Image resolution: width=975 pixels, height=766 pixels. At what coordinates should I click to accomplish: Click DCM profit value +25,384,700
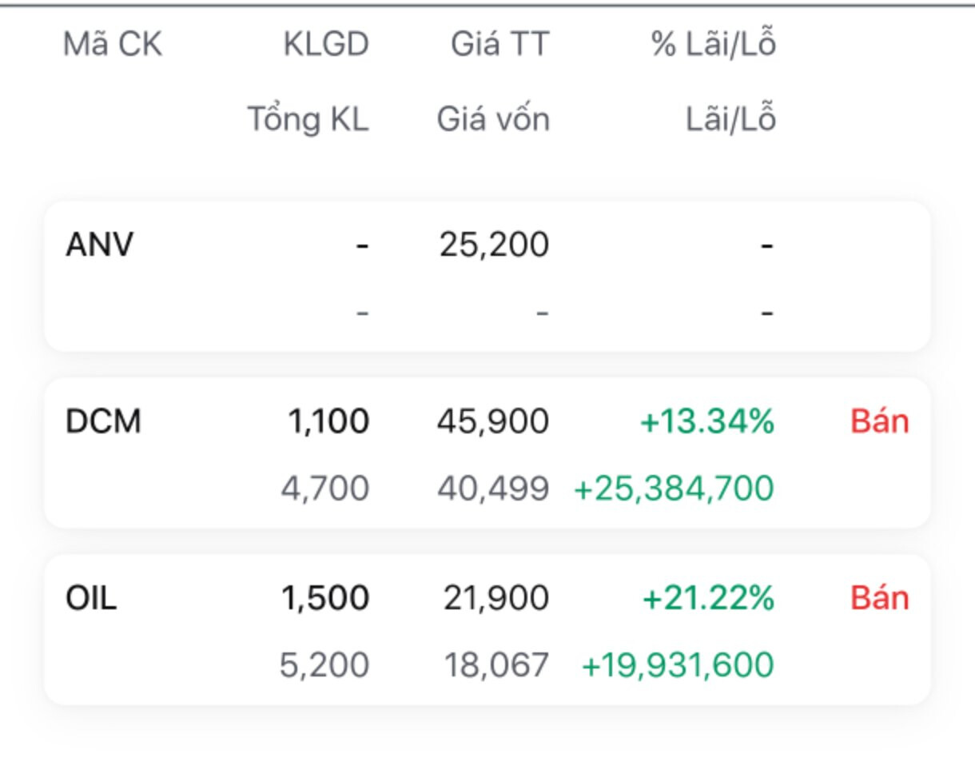coord(674,489)
